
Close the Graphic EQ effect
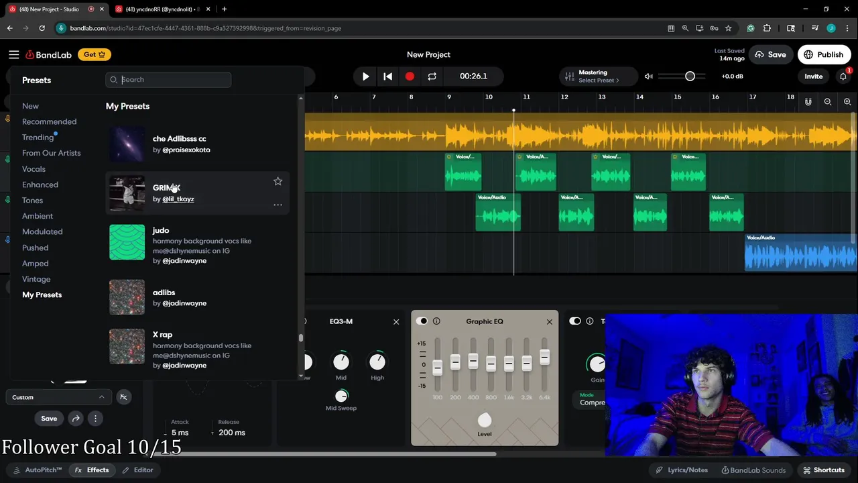click(549, 322)
